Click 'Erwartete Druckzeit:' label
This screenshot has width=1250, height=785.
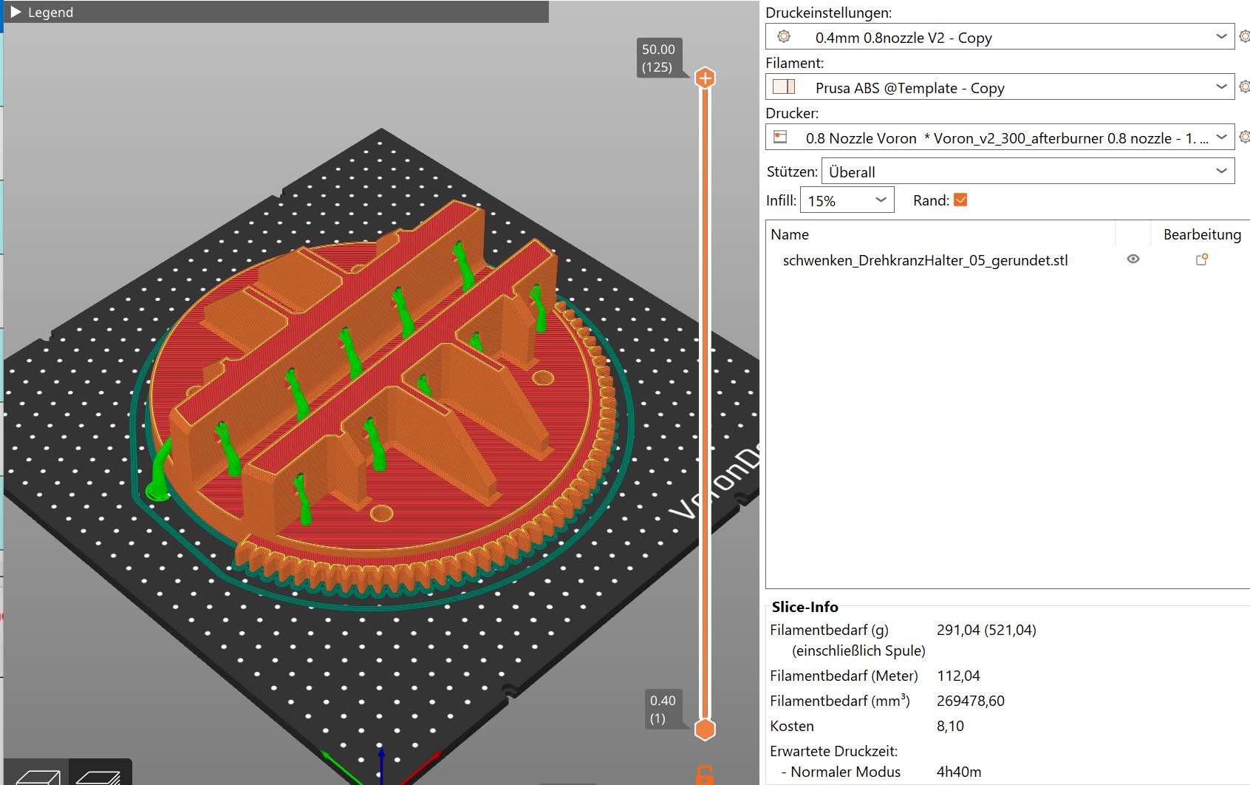[833, 751]
